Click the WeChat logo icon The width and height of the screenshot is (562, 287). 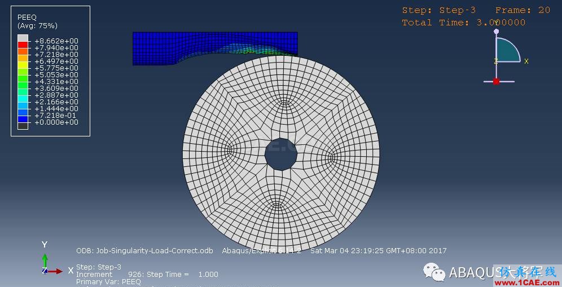[x=434, y=272]
